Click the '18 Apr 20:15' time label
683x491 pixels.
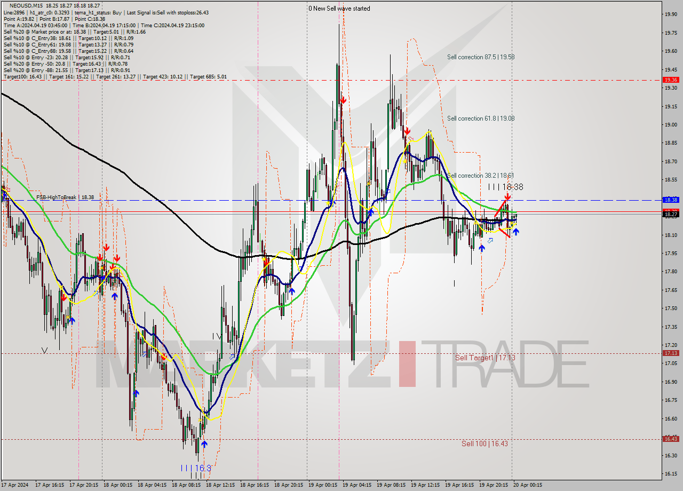click(x=289, y=485)
